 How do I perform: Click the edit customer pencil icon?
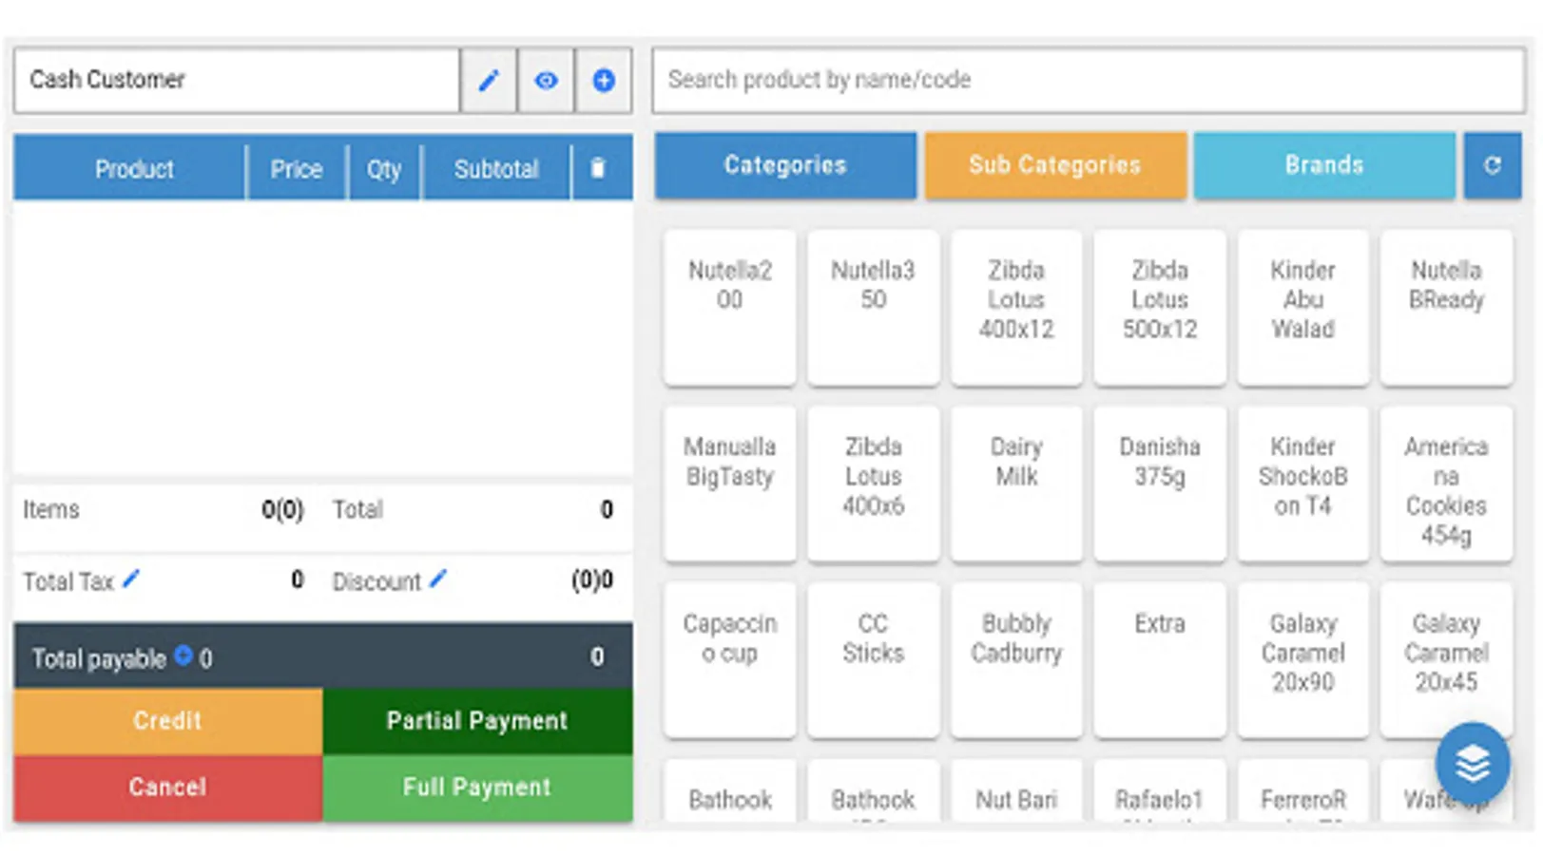click(489, 81)
